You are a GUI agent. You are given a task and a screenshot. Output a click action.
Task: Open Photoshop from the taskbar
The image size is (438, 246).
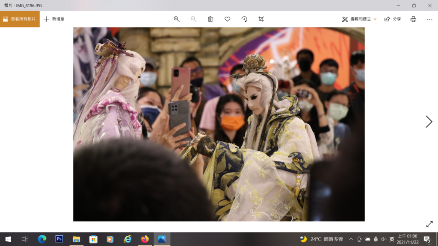[x=59, y=239]
